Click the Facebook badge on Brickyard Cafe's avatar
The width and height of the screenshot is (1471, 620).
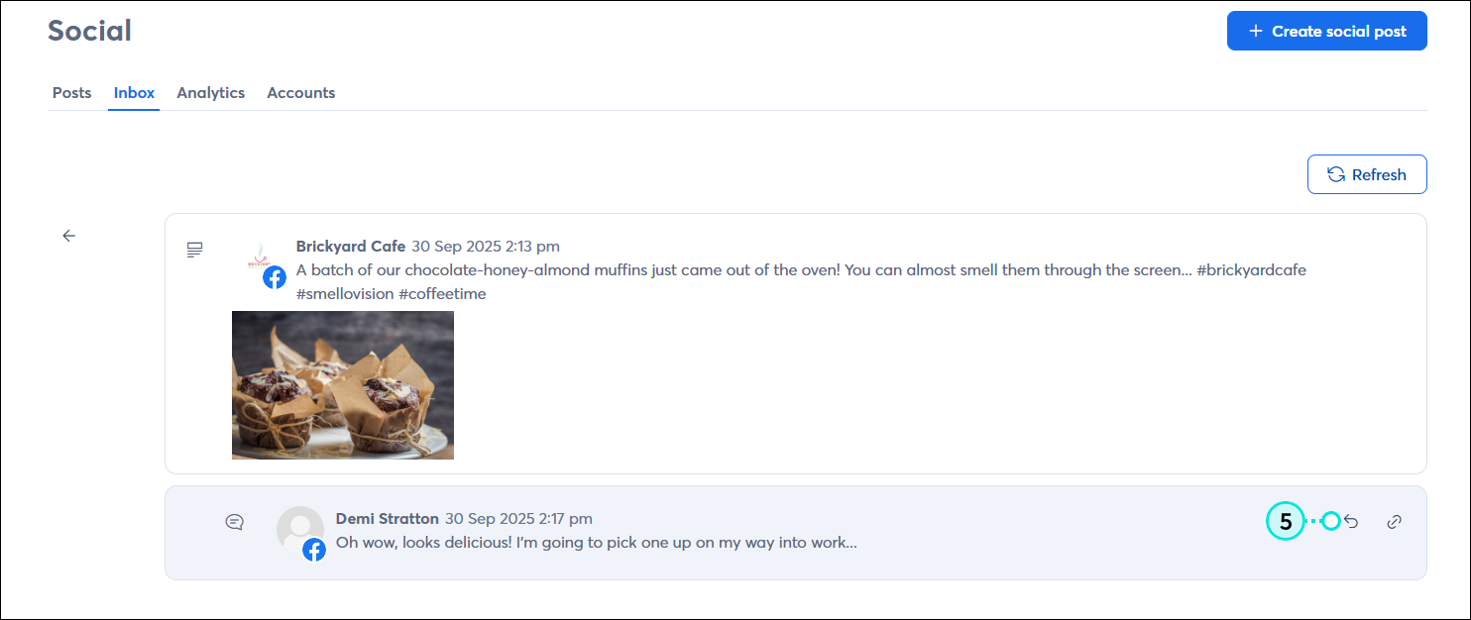tap(275, 277)
